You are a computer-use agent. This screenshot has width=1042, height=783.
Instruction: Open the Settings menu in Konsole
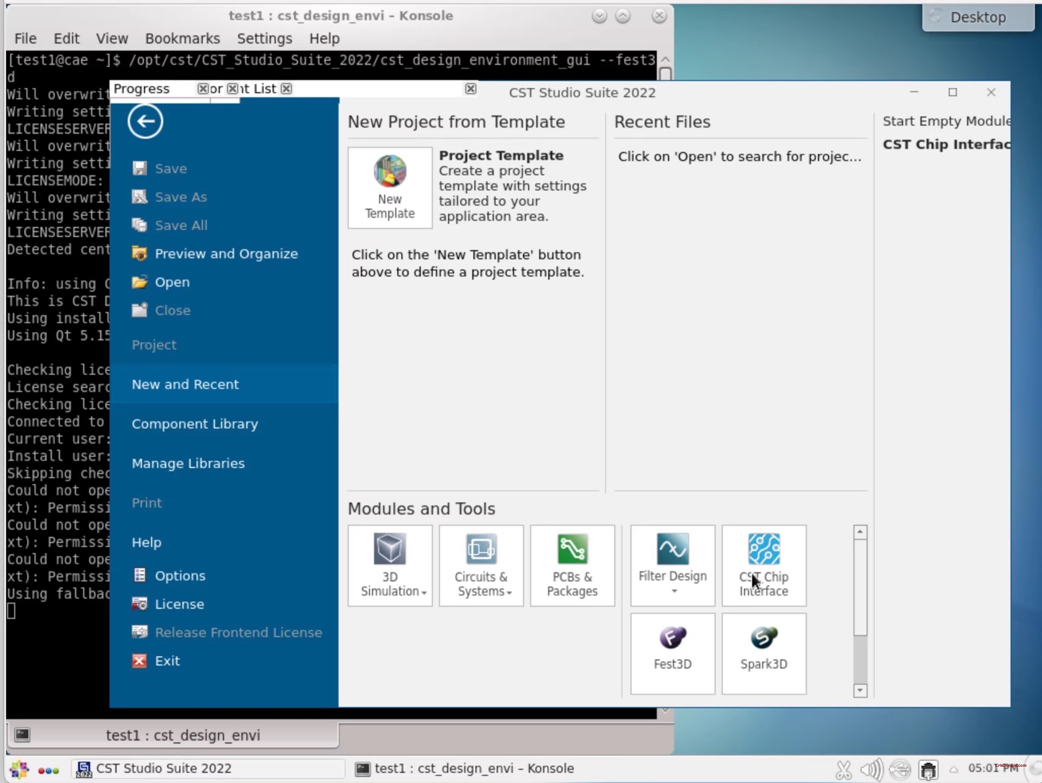click(x=264, y=38)
